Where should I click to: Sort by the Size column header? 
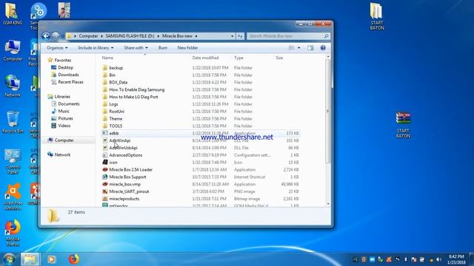279,58
